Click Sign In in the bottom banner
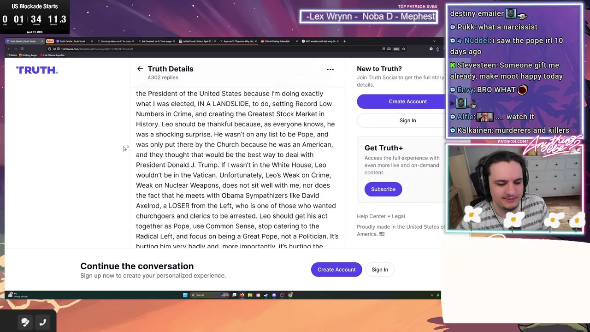This screenshot has width=590, height=332. tap(380, 269)
